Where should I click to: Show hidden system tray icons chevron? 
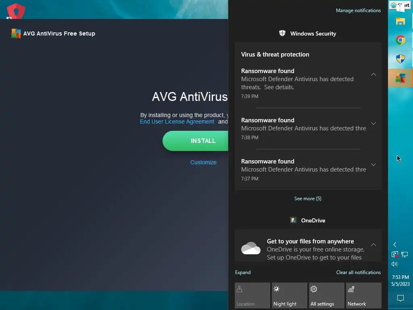point(394,245)
